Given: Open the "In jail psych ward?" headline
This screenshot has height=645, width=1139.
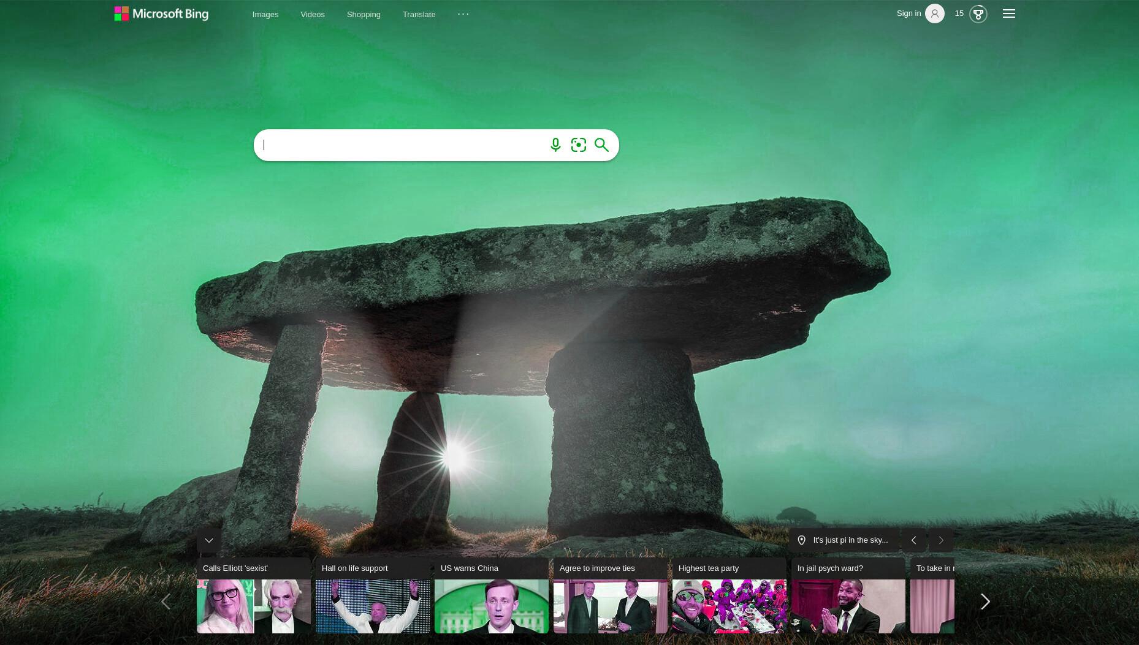Looking at the screenshot, I should [x=830, y=568].
